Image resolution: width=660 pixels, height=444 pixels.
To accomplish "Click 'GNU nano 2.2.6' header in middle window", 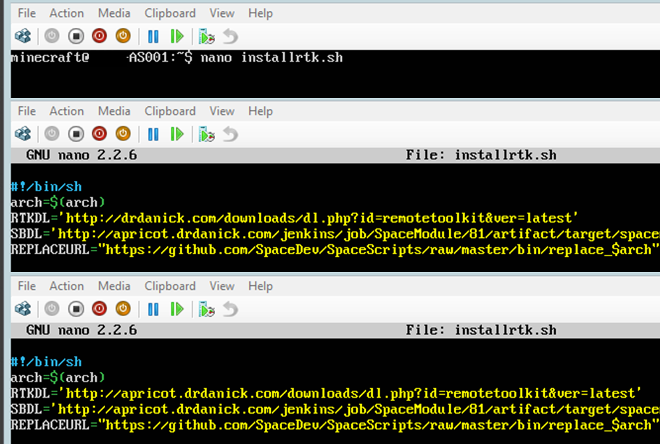I will click(x=81, y=156).
